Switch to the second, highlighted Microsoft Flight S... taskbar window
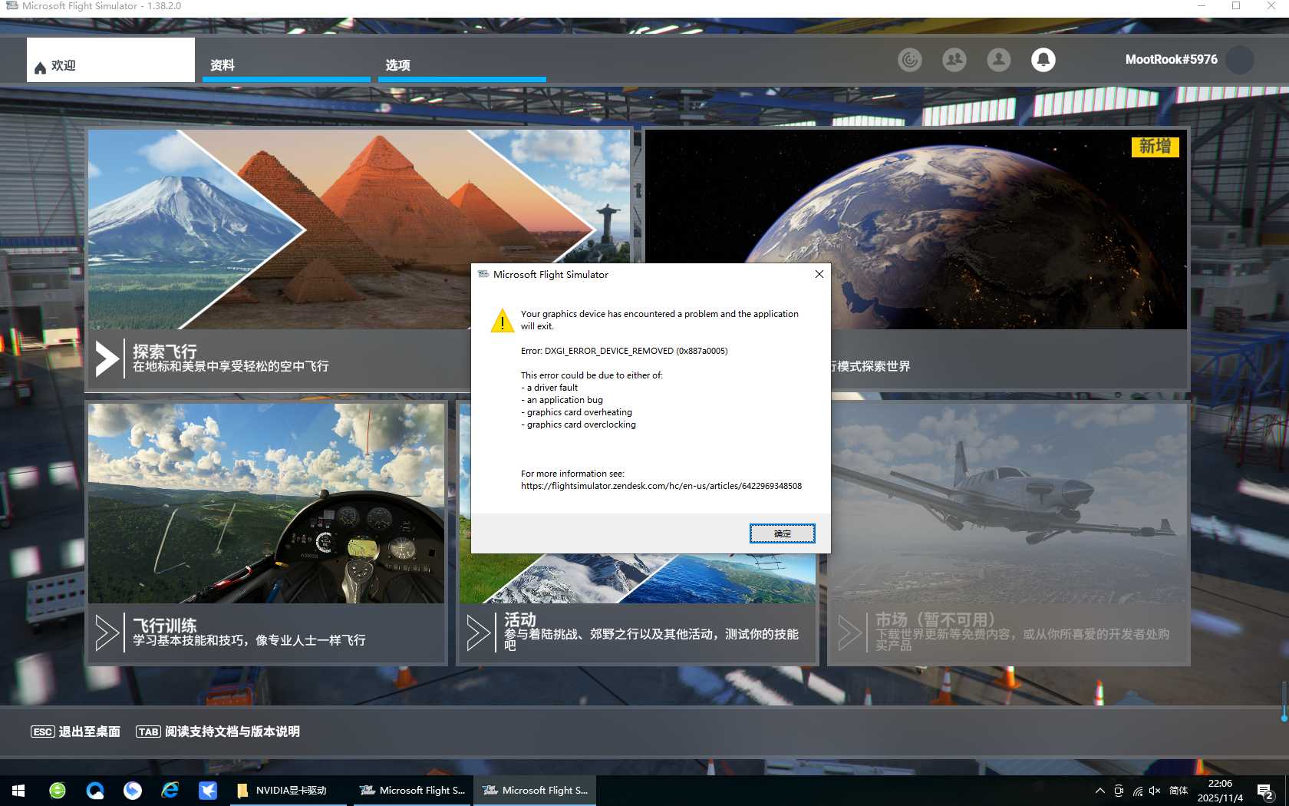The height and width of the screenshot is (806, 1289). click(535, 790)
